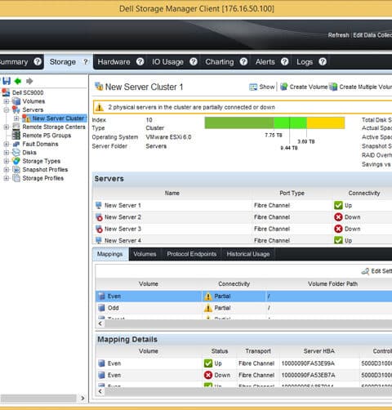Sort by Connectivity column in Servers table
Viewport: 392px width, 410px height.
click(364, 193)
